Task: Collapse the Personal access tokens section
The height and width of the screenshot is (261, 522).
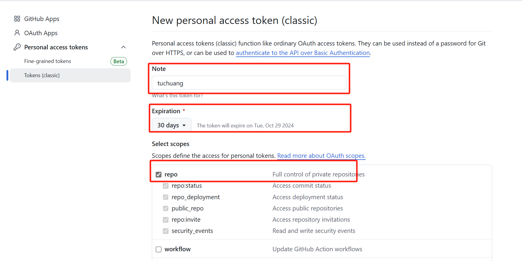Action: 123,47
